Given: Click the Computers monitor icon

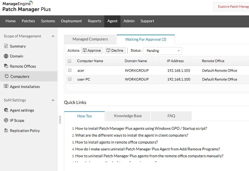Looking at the screenshot, I should coord(6,76).
